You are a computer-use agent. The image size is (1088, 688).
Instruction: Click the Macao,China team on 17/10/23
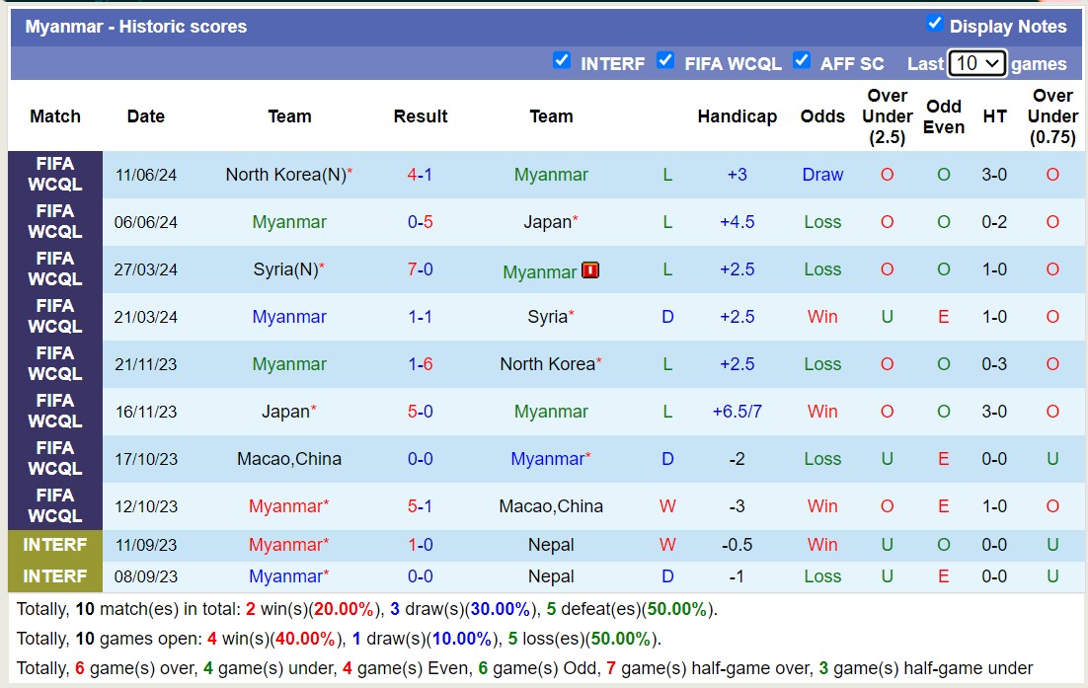tap(288, 459)
